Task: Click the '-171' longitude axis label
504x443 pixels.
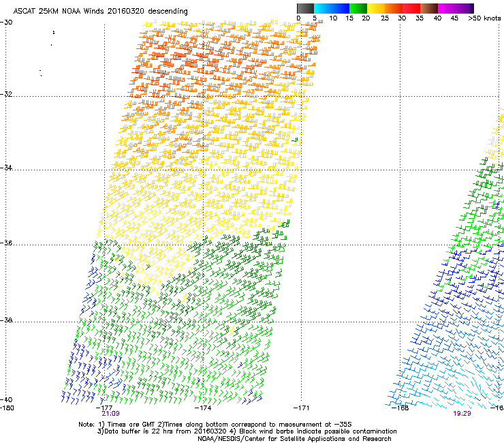Action: click(302, 408)
